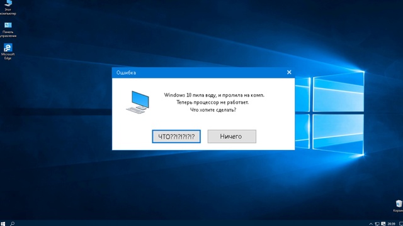Click the ЧТО??!?!?!?!? button
The image size is (403, 226).
click(176, 137)
